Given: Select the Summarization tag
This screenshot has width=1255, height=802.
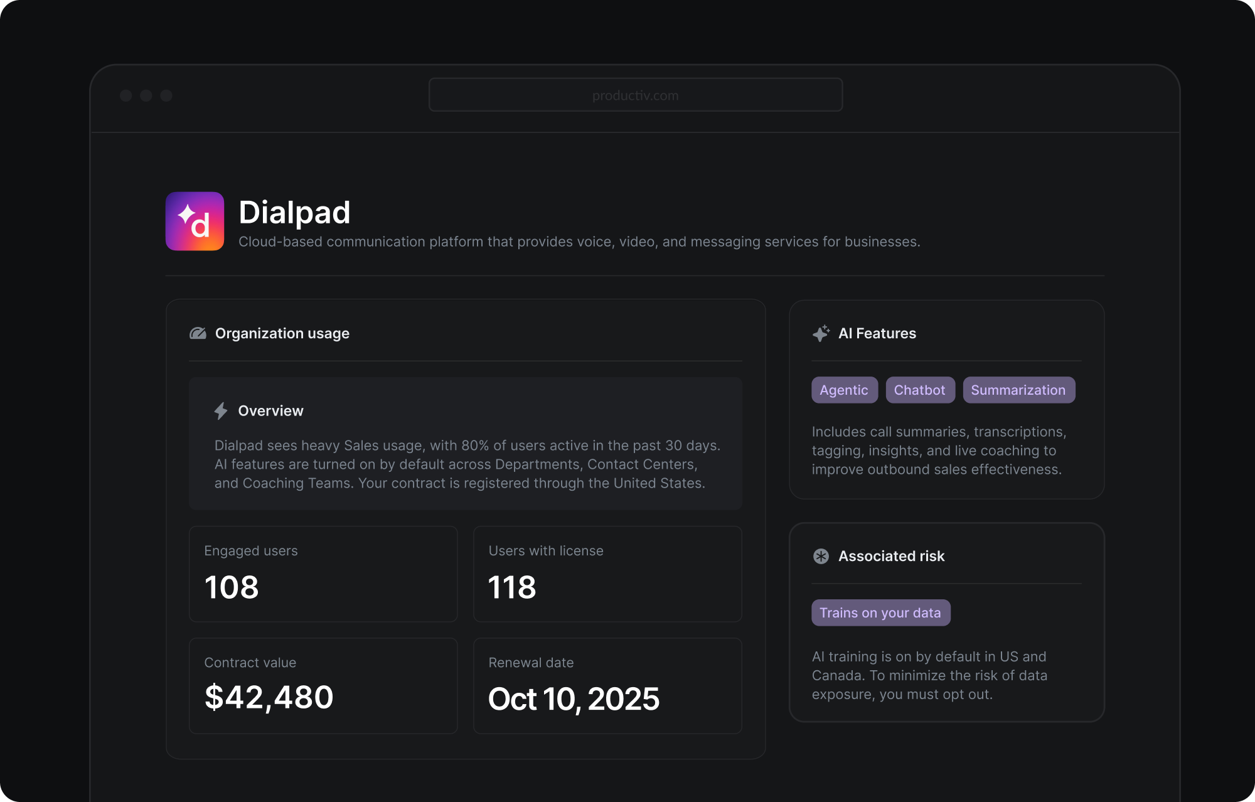Looking at the screenshot, I should 1018,390.
